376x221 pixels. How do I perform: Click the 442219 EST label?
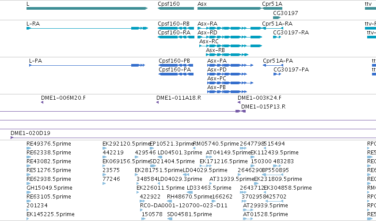point(113,153)
